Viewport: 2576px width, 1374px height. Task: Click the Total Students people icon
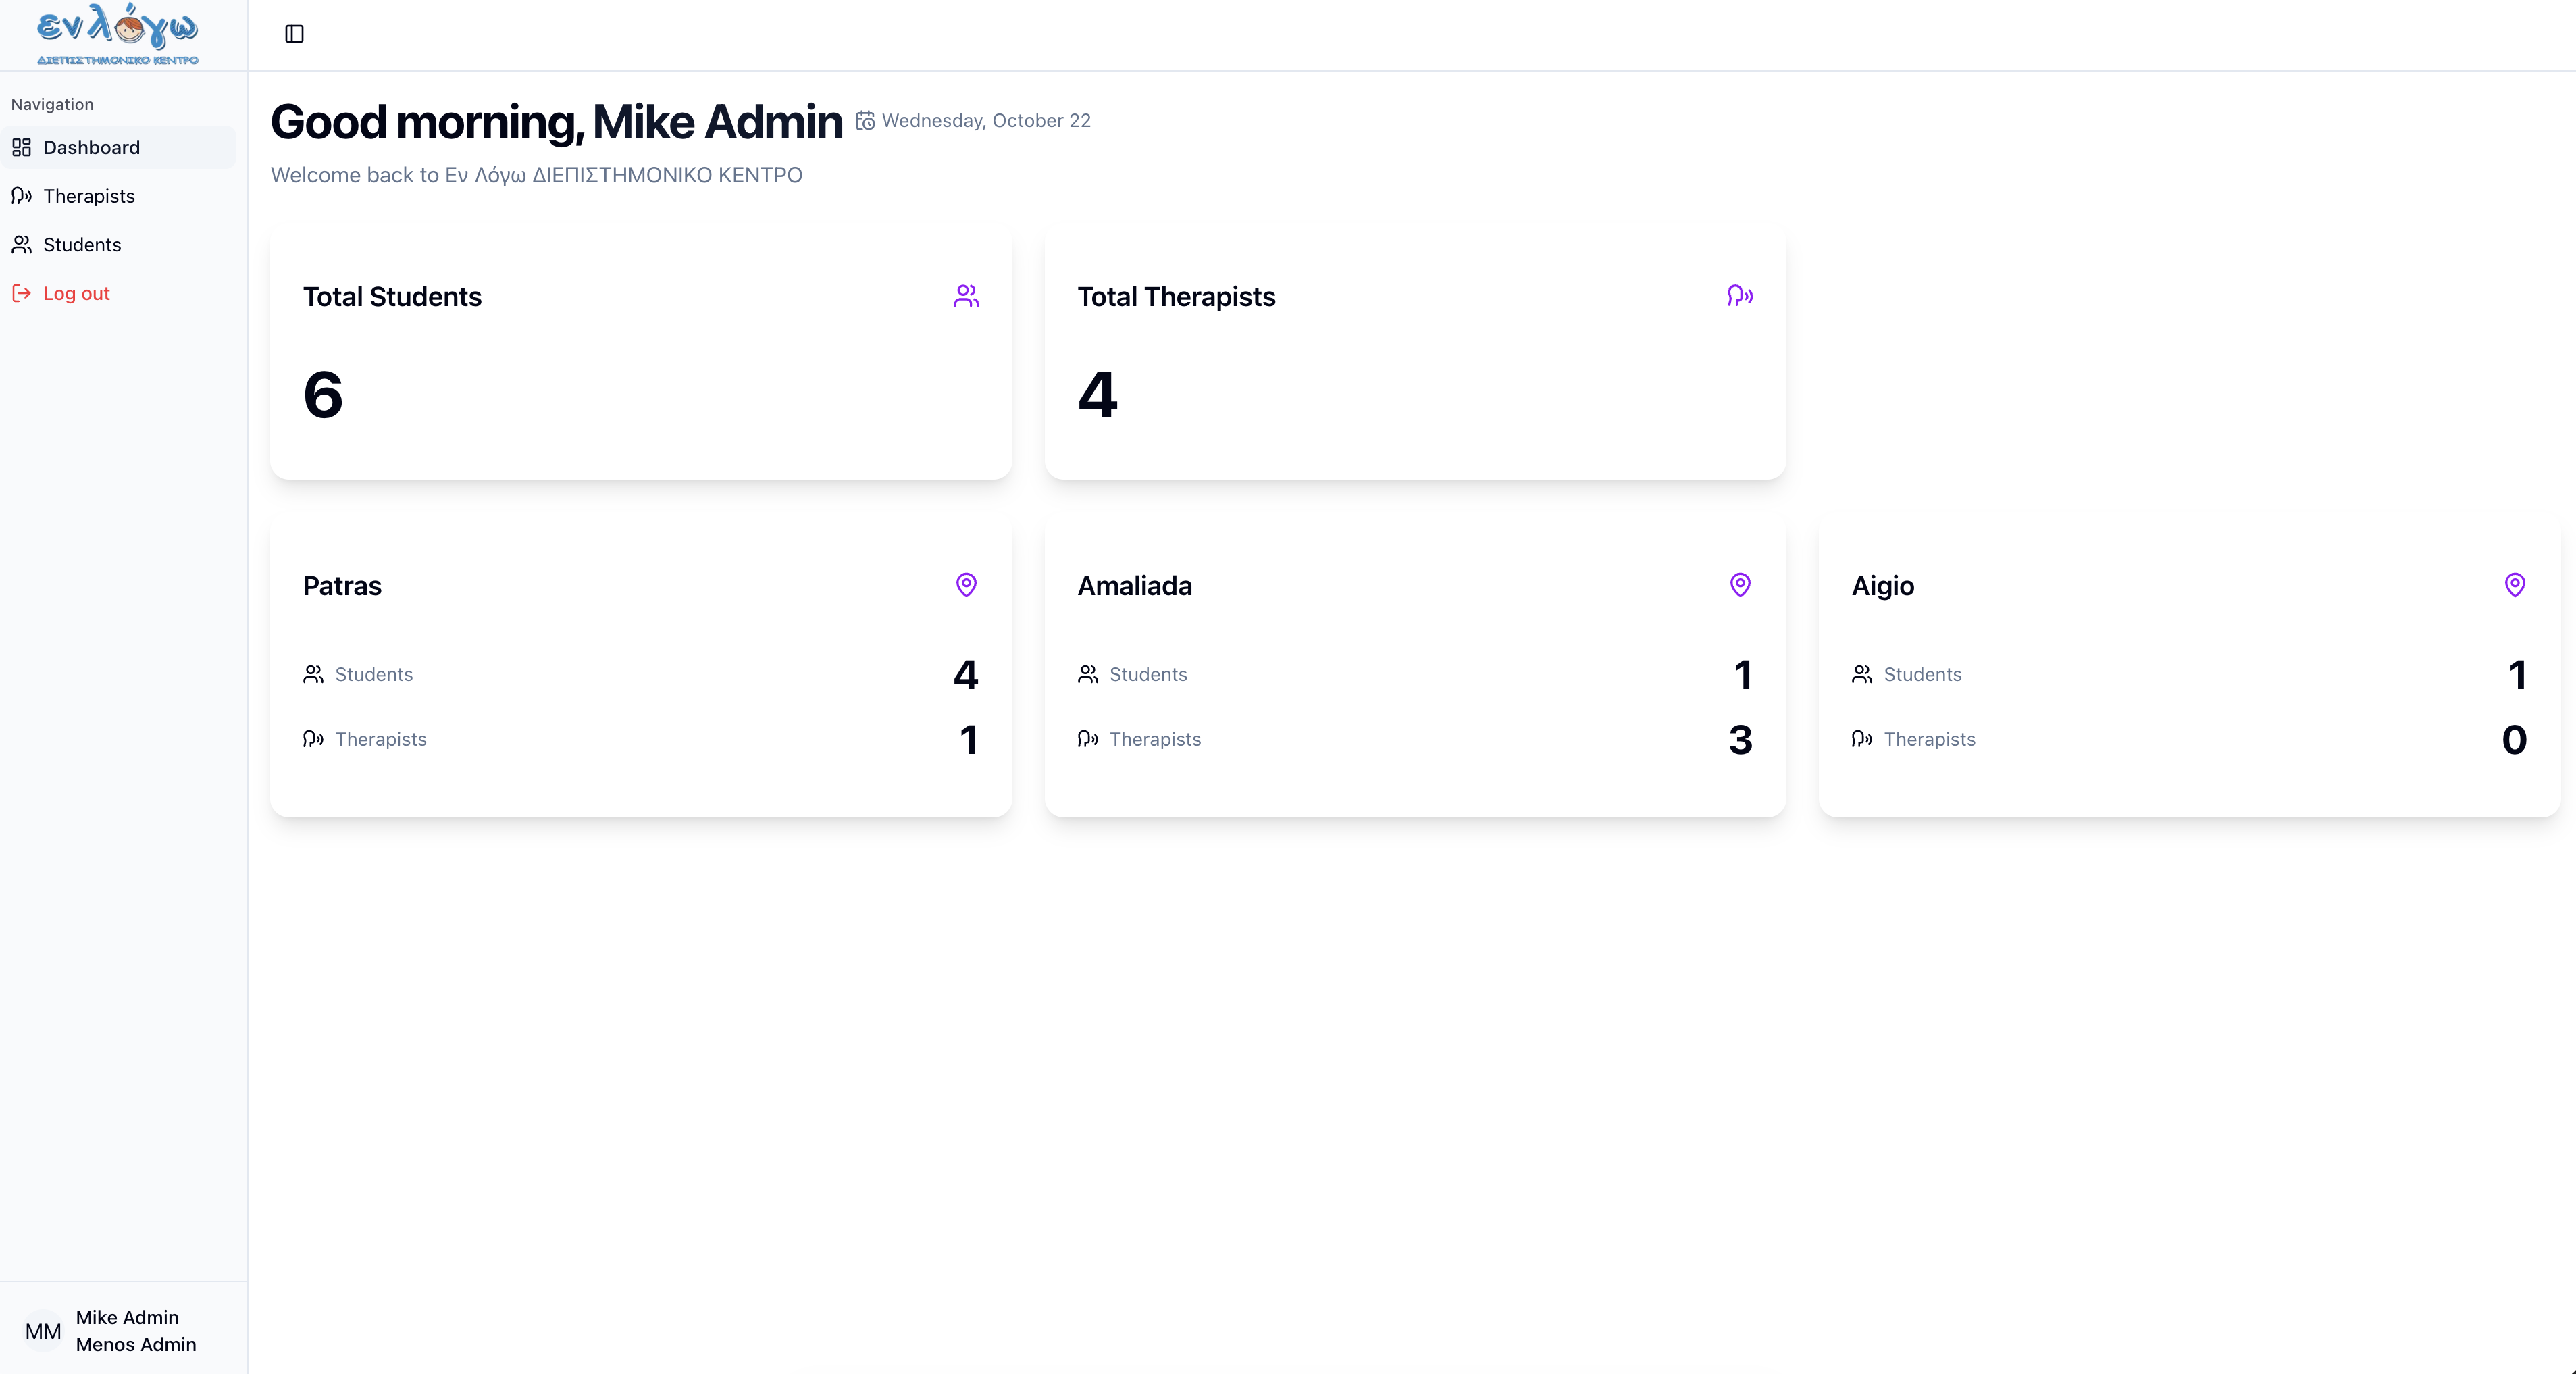coord(965,296)
